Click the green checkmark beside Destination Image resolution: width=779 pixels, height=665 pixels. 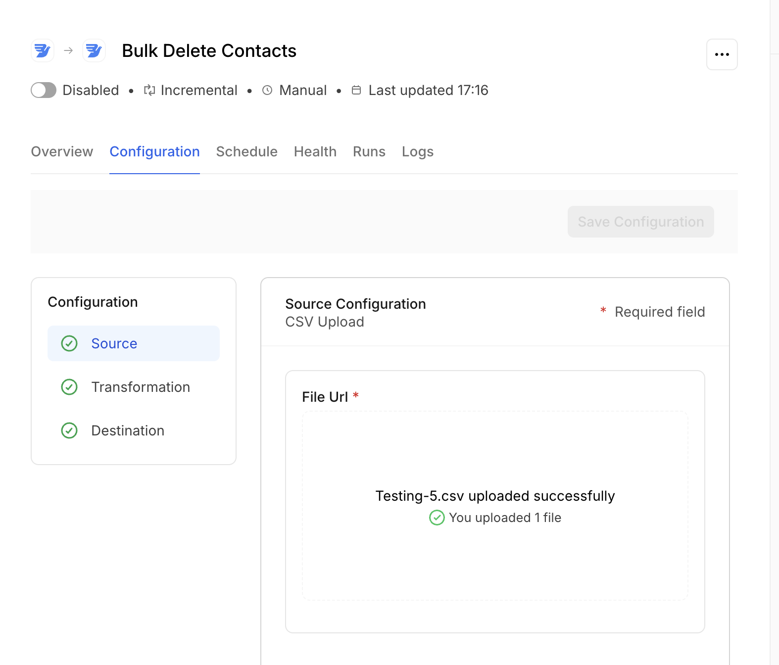(x=69, y=430)
